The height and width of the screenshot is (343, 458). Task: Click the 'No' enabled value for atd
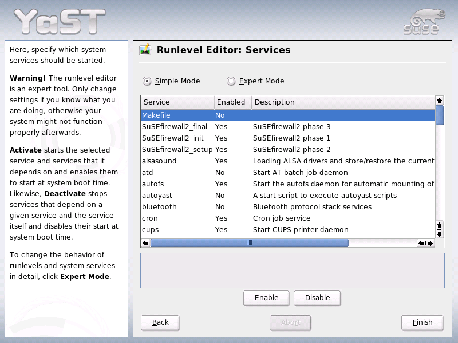[220, 173]
